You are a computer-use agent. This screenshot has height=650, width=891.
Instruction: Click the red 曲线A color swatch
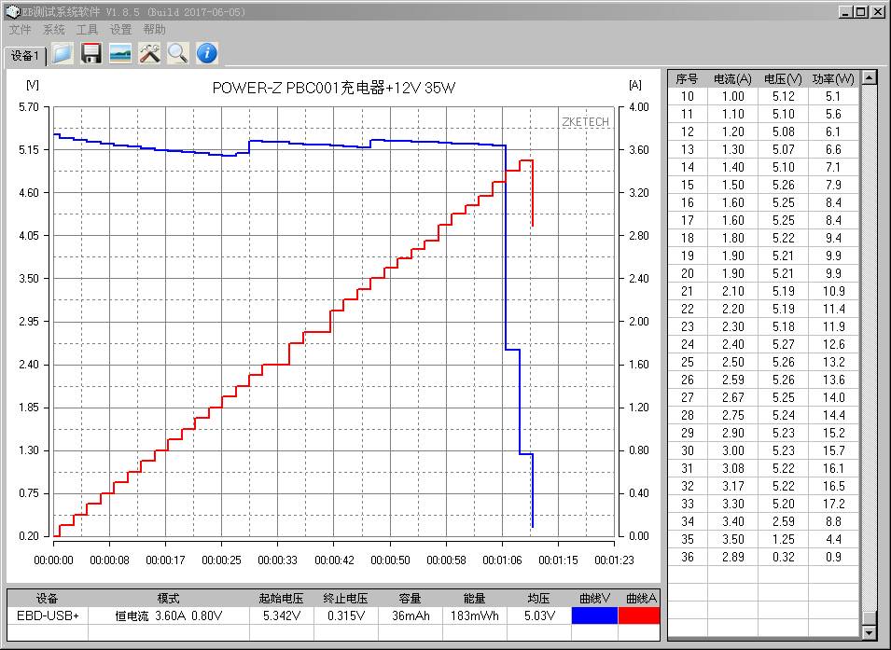click(639, 615)
